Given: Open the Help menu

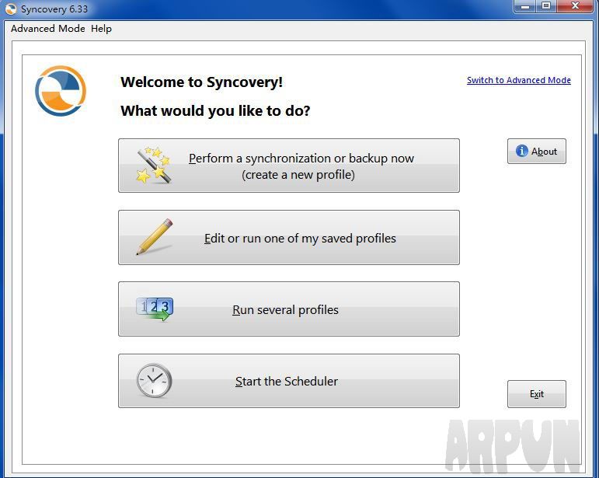Looking at the screenshot, I should click(101, 29).
